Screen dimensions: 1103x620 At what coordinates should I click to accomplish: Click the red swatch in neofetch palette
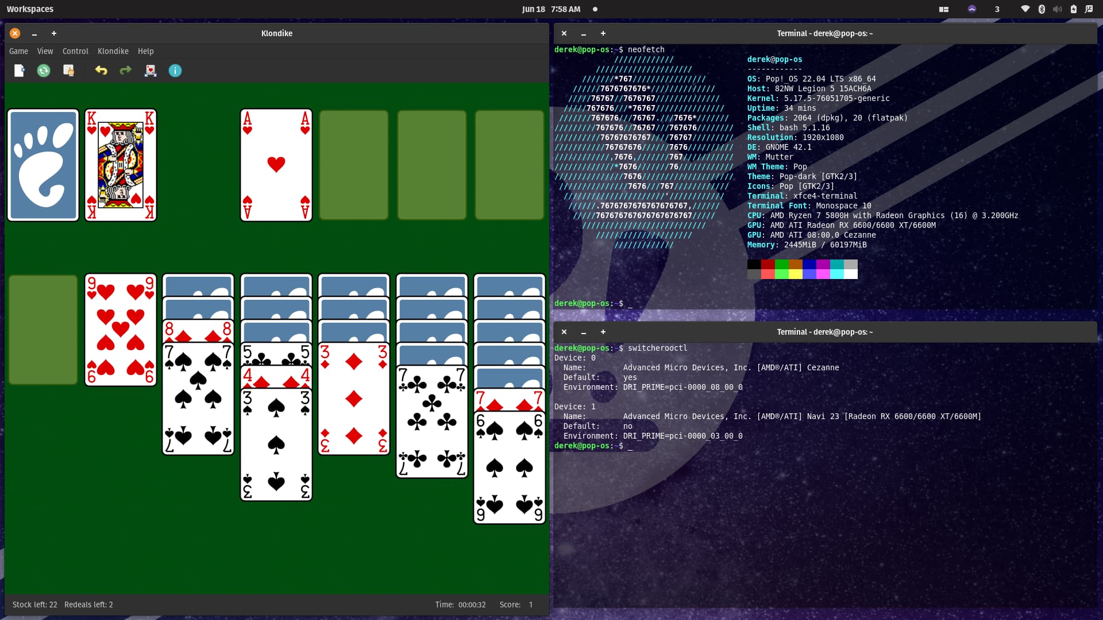coord(768,265)
